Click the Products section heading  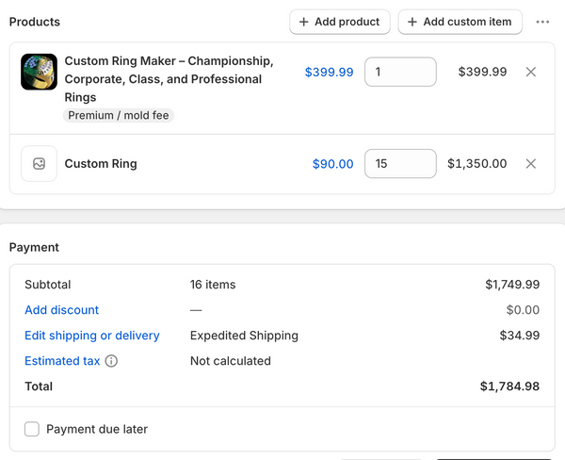(35, 22)
